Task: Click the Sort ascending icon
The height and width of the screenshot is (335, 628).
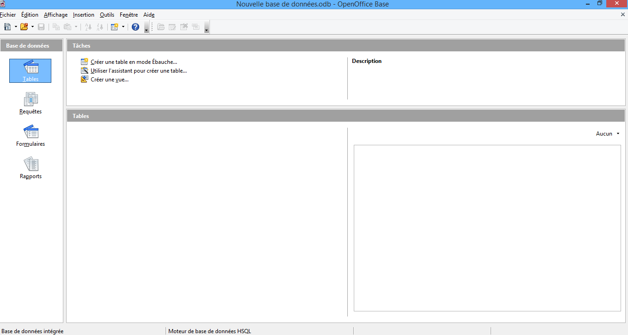Action: tap(89, 27)
